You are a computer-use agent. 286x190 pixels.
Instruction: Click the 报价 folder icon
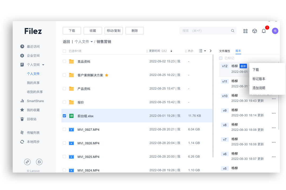click(71, 102)
